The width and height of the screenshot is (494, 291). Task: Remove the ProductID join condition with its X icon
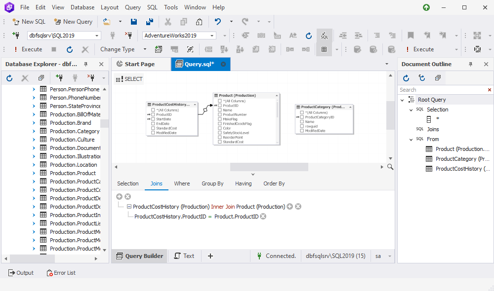[263, 217]
